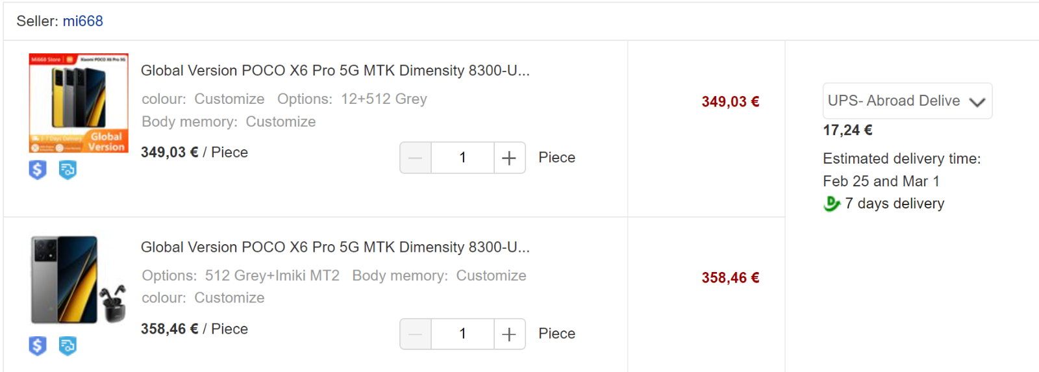
Task: Click the second product thumbnail with earbuds
Action: tap(79, 280)
